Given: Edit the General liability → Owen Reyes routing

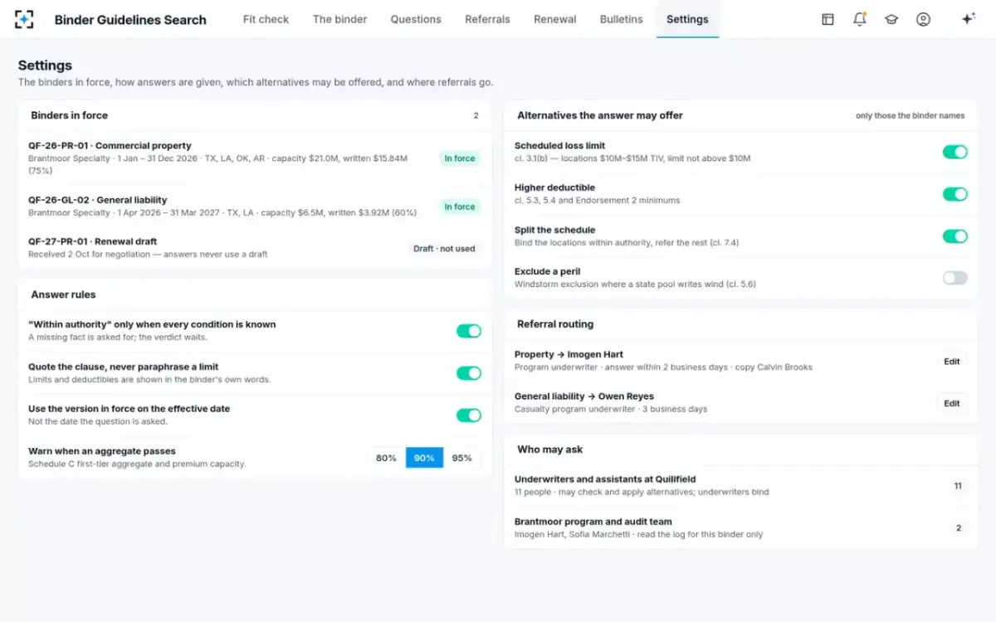Looking at the screenshot, I should click(952, 404).
